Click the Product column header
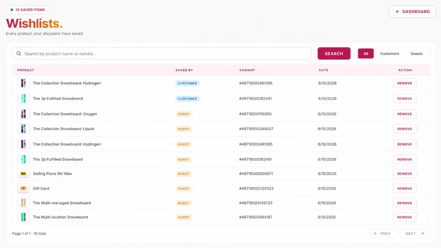The image size is (441, 248). pyautogui.click(x=25, y=70)
